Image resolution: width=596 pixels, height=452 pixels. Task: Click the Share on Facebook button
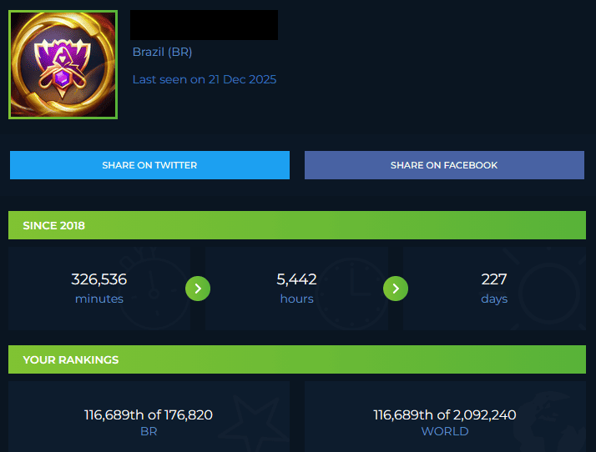(x=444, y=165)
